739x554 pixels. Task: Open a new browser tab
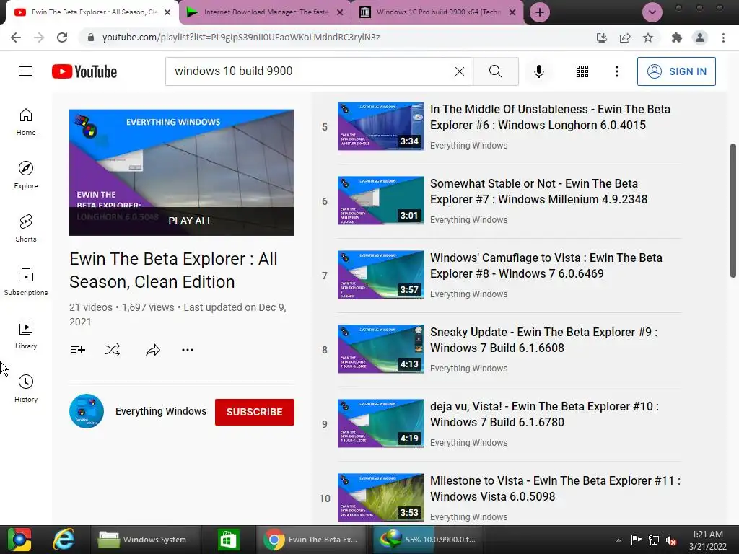pos(540,12)
